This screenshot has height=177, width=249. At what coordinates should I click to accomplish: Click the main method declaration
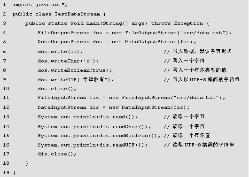pos(117,23)
